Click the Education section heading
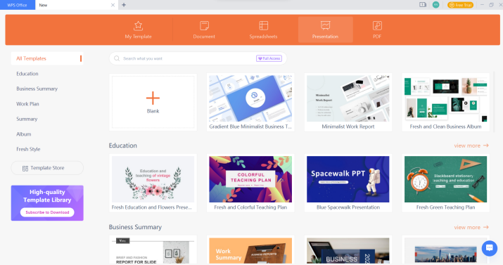 point(123,146)
